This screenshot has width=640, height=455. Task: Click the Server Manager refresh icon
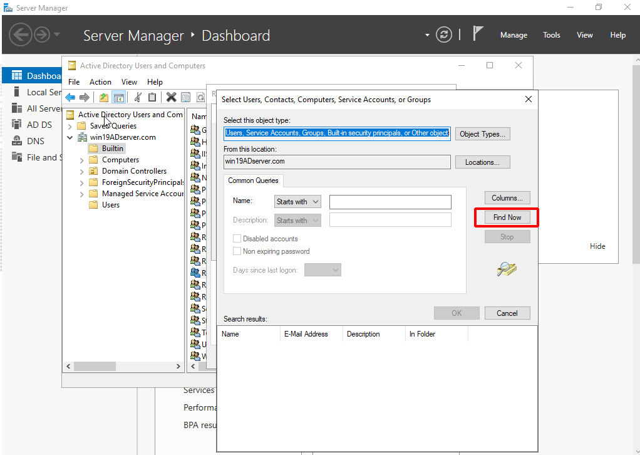click(x=443, y=35)
